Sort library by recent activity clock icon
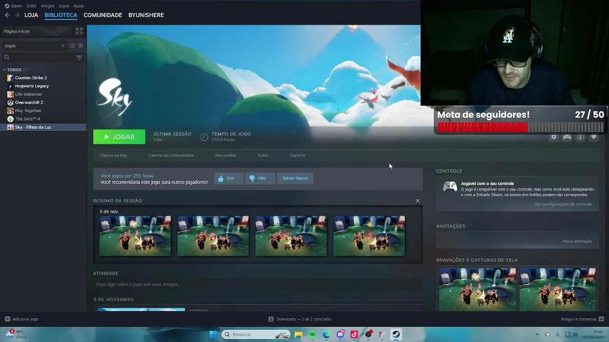609x342 pixels. pyautogui.click(x=72, y=46)
